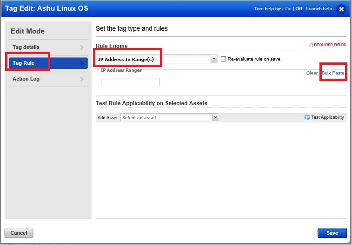The height and width of the screenshot is (245, 352).
Task: Click the chevron beside Tag Rule
Action: click(82, 63)
